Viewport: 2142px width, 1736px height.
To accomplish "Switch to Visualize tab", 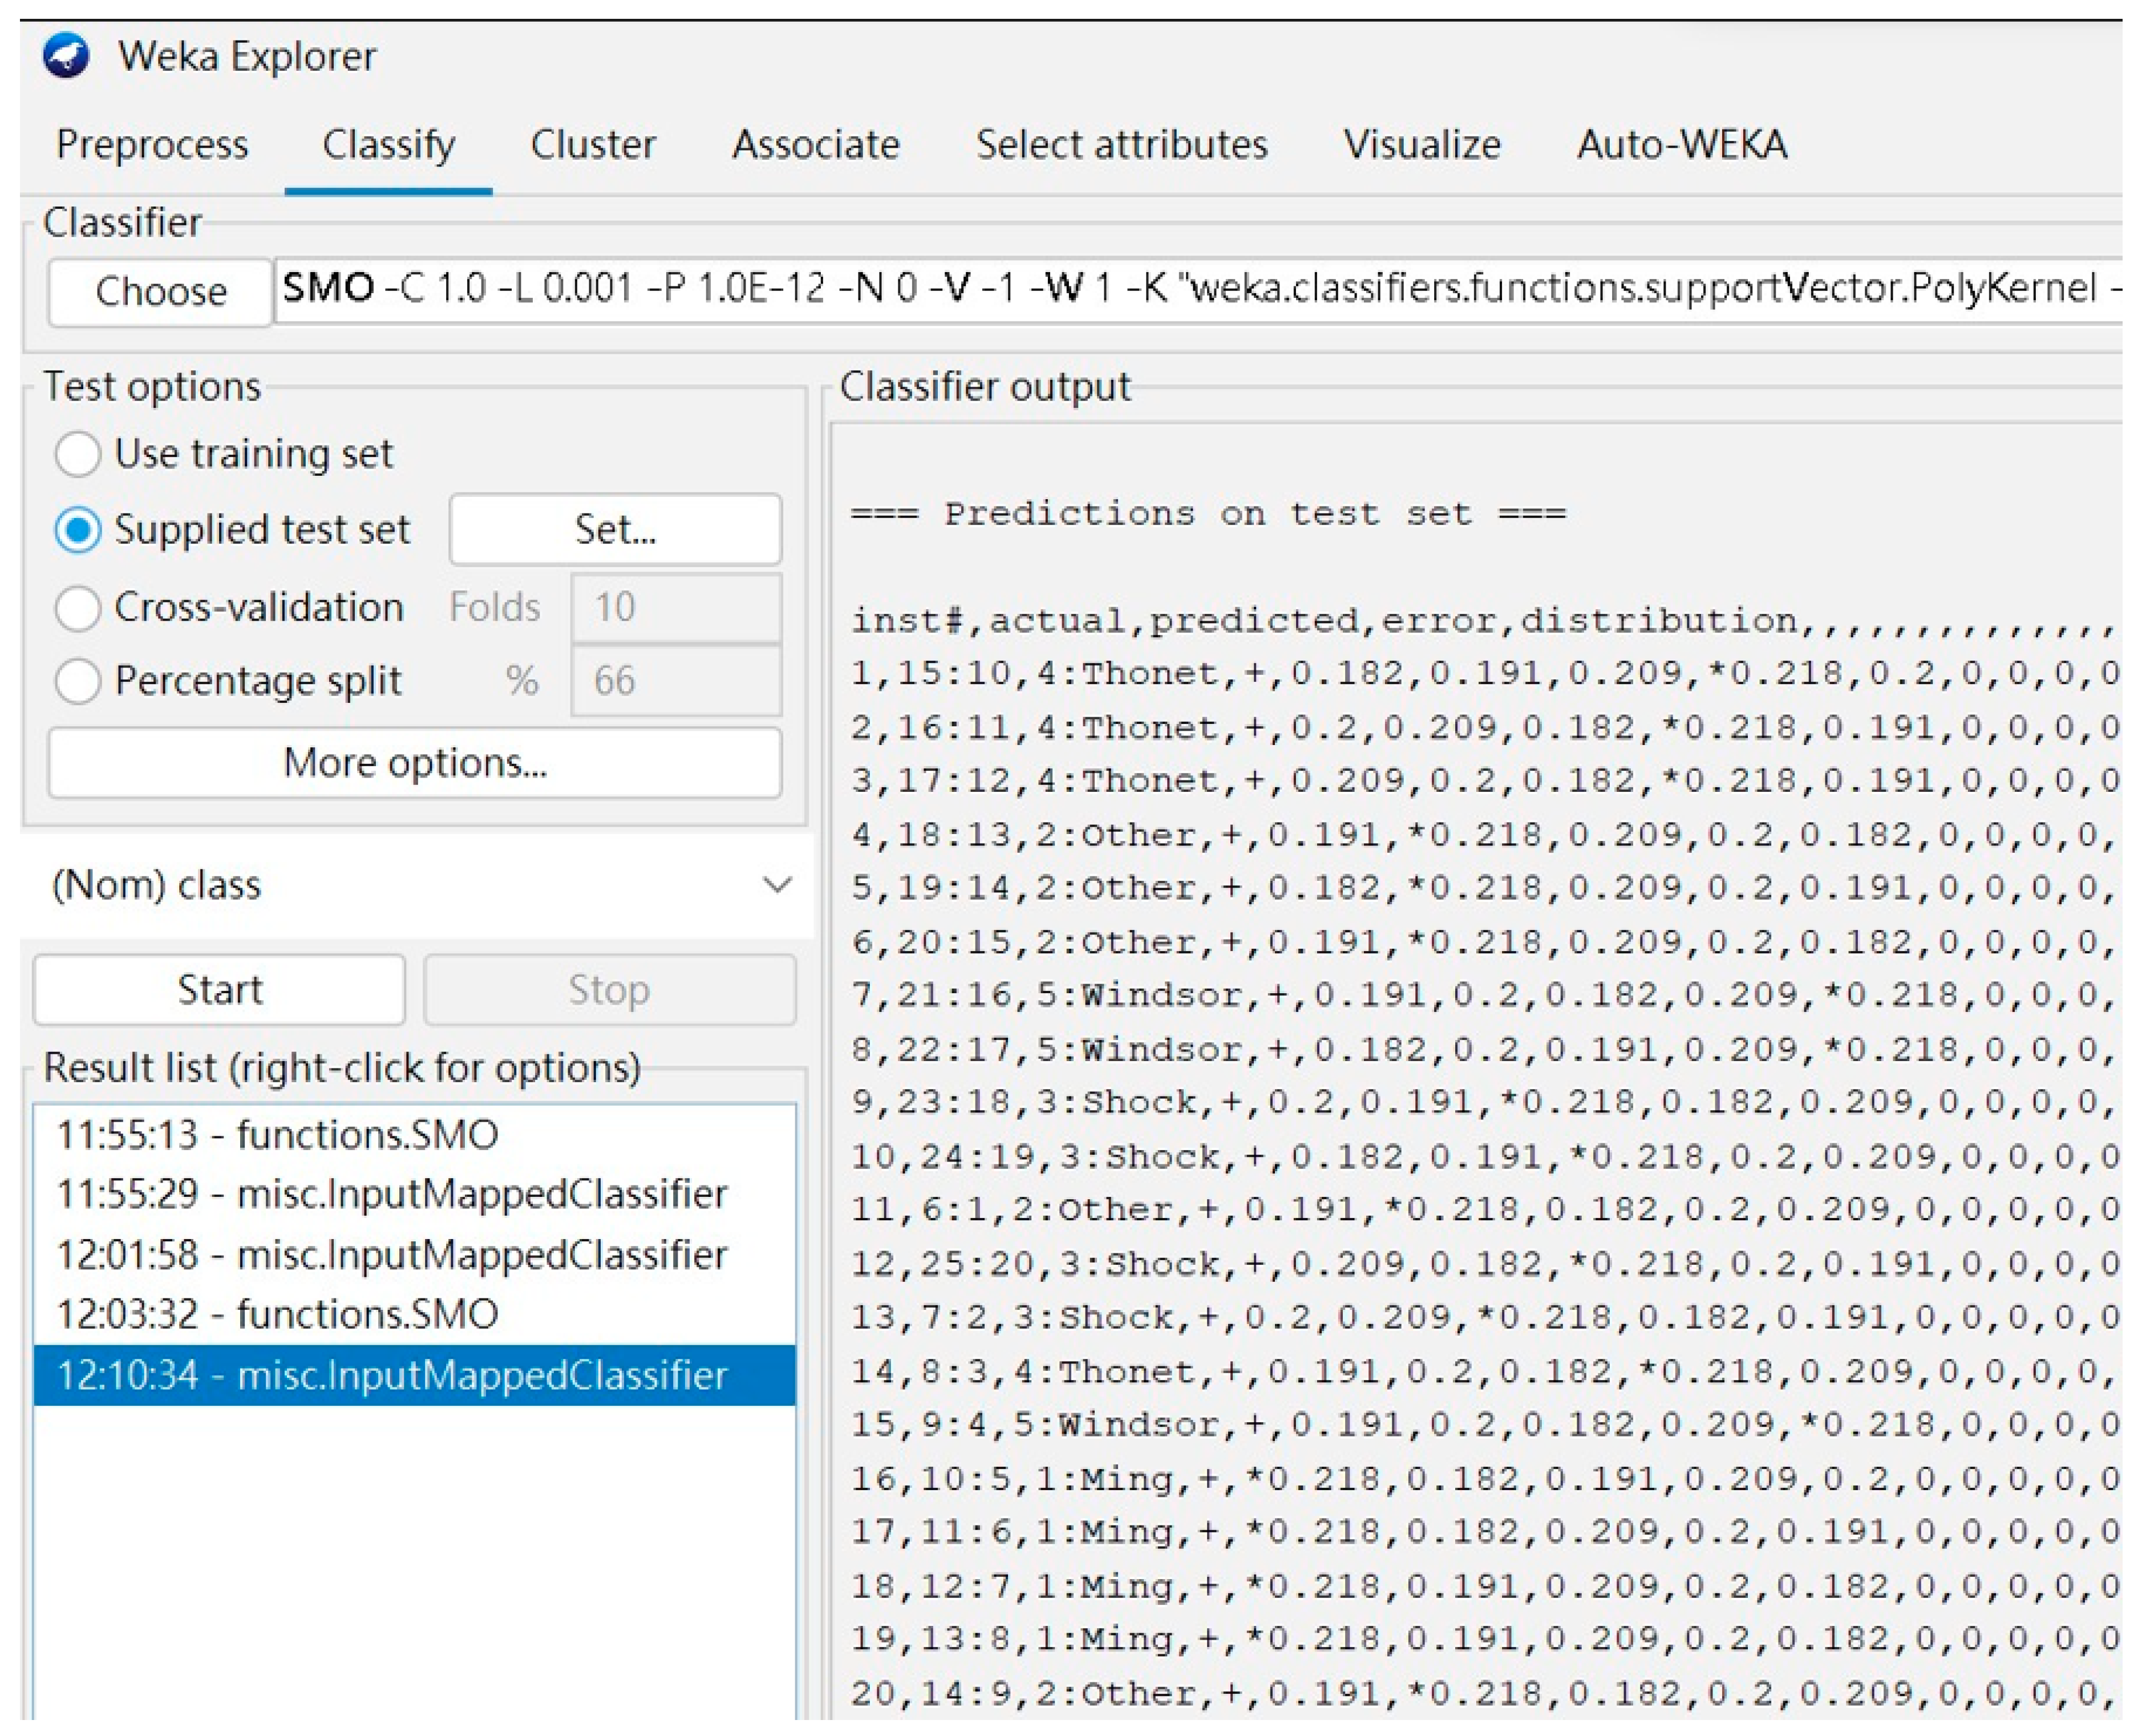I will pos(1422,145).
